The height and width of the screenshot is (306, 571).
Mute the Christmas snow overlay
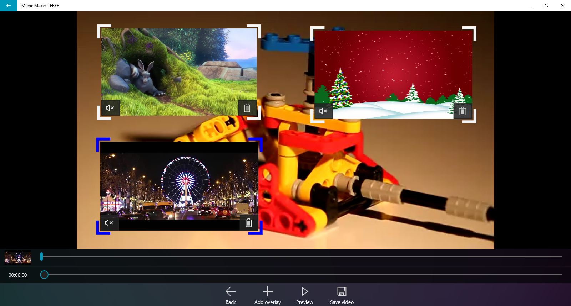tap(323, 111)
